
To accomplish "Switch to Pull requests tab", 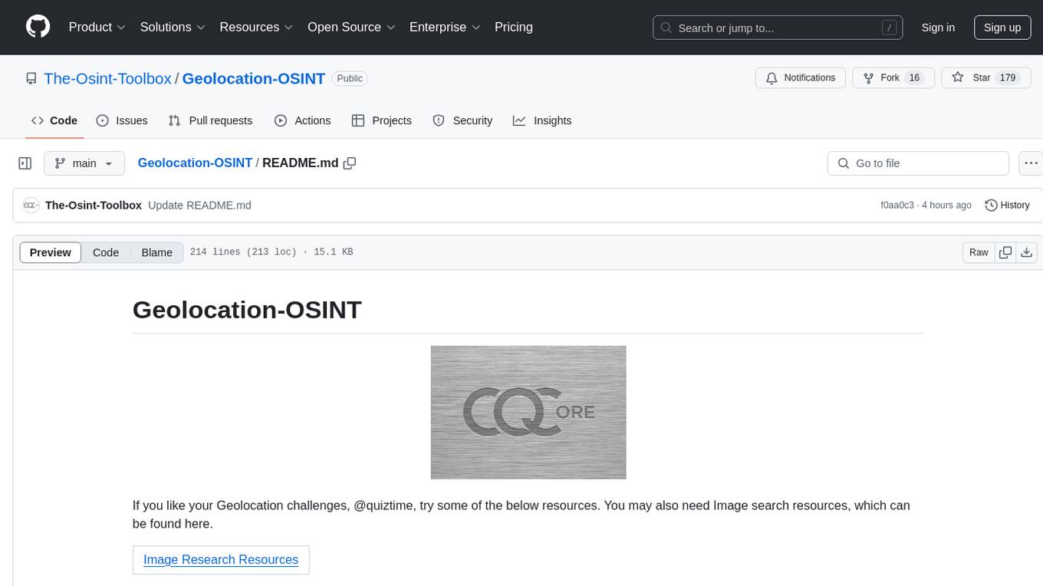I will pos(210,120).
